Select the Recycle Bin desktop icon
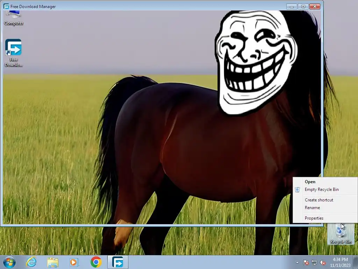358x269 pixels. pyautogui.click(x=341, y=234)
